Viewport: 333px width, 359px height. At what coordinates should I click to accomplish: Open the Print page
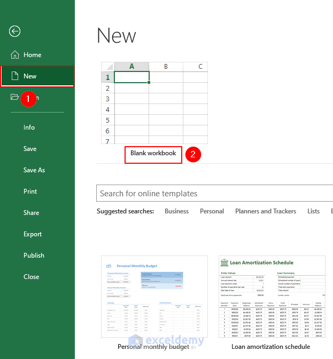(x=30, y=191)
